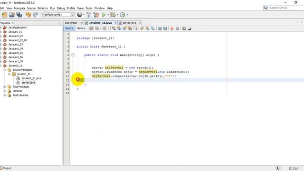The width and height of the screenshot is (304, 171).
Task: Collapse the javalect_11 package node
Action: coord(9,74)
